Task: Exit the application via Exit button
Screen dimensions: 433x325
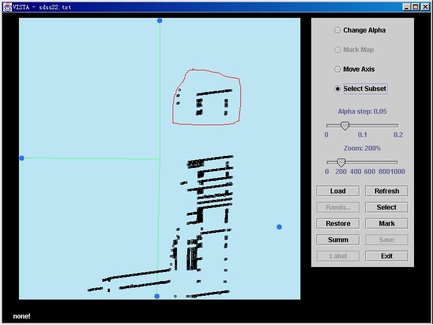Action: point(386,256)
